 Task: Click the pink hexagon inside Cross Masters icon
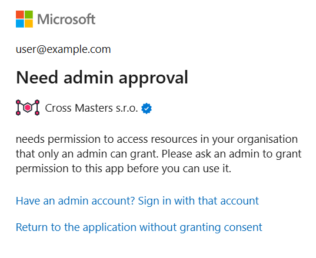coord(28,108)
